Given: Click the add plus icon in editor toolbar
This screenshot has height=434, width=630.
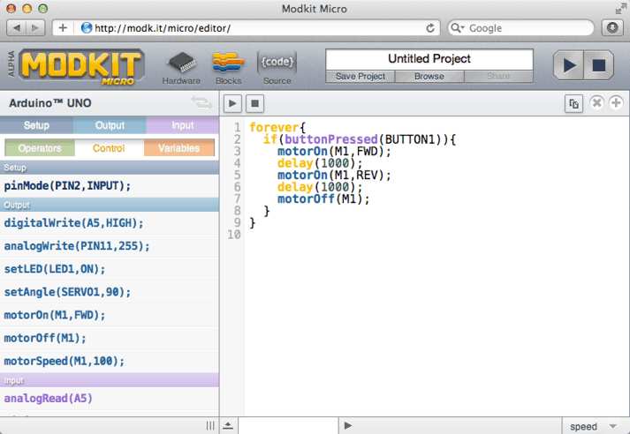Looking at the screenshot, I should point(616,102).
